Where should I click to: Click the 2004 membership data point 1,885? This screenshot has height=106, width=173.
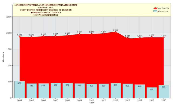[19, 37]
